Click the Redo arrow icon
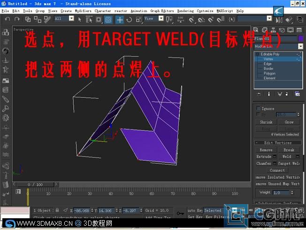 coord(17,19)
